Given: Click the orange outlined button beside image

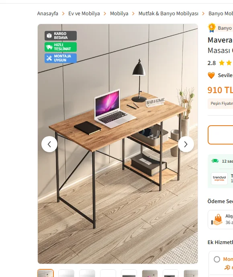Looking at the screenshot, I should [221, 135].
